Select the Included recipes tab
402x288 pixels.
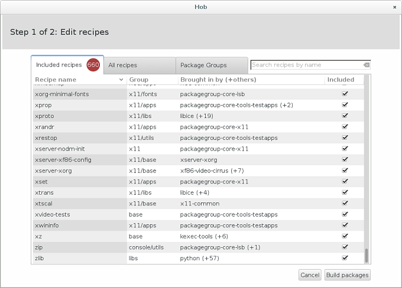click(x=59, y=65)
